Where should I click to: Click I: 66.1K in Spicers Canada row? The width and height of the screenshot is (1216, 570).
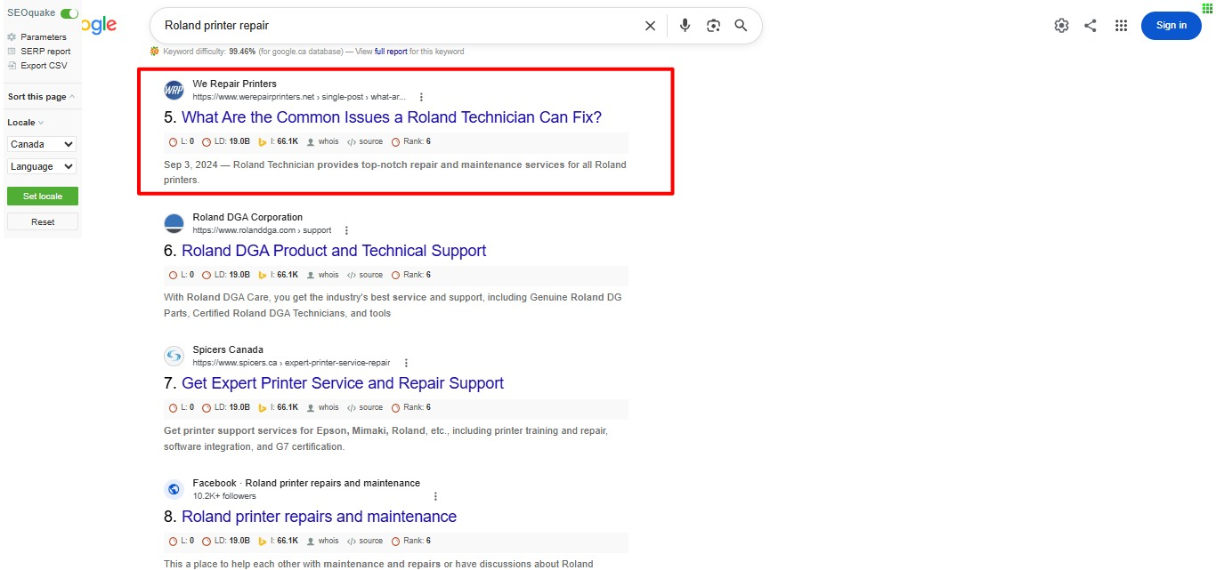279,407
